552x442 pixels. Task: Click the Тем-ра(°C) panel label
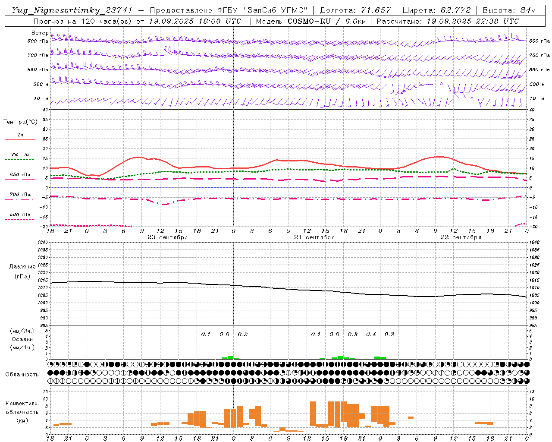click(20, 122)
